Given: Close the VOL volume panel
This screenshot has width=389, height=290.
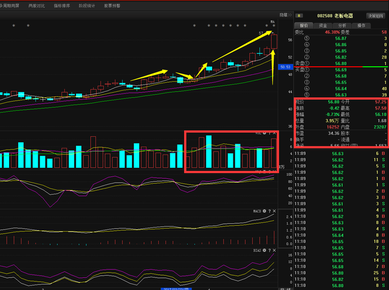Looking at the screenshot, I should click(275, 132).
